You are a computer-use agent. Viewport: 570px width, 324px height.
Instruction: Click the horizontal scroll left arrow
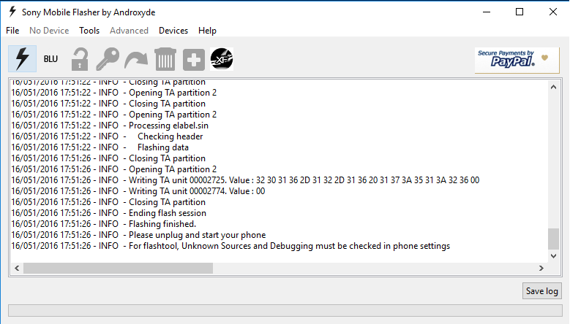click(x=17, y=269)
